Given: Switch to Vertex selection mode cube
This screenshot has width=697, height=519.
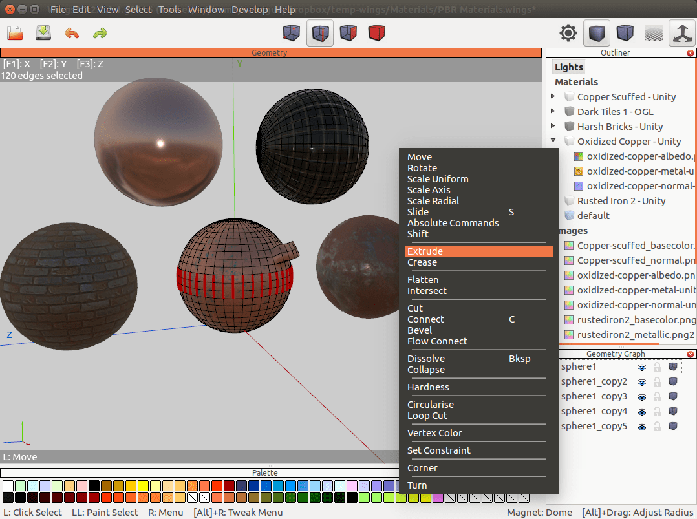Looking at the screenshot, I should point(291,33).
